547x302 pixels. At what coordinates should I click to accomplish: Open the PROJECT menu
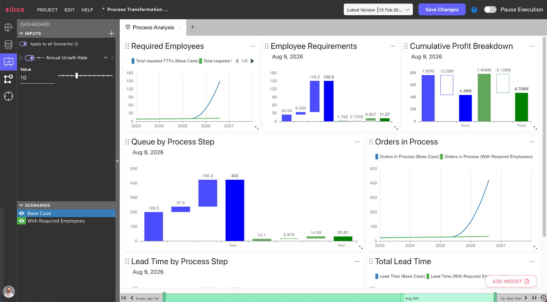47,10
